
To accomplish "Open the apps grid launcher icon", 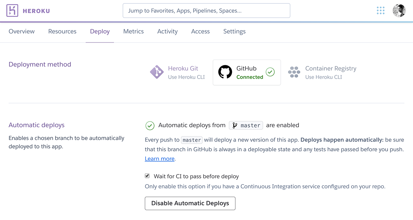I will coord(381,11).
